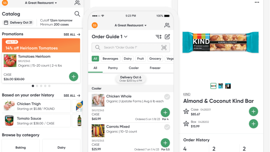Select Beverages category filter chip
Viewport: 270px width, 152px height.
pyautogui.click(x=110, y=59)
